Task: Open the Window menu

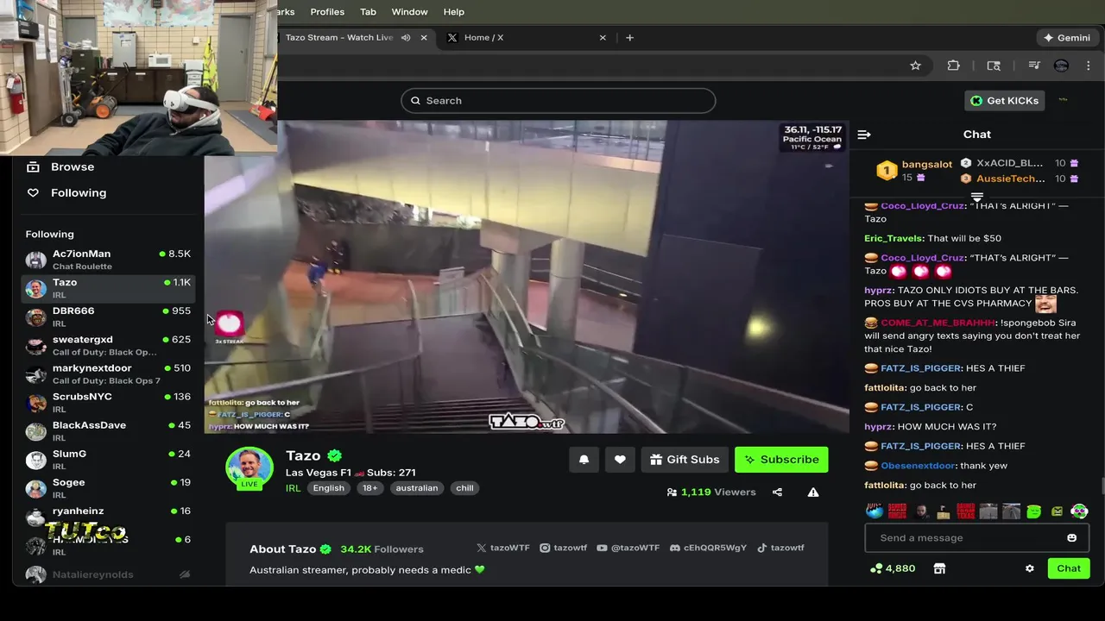Action: click(409, 12)
